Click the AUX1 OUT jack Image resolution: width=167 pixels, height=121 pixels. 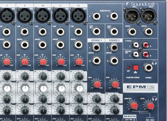pyautogui.click(x=96, y=31)
